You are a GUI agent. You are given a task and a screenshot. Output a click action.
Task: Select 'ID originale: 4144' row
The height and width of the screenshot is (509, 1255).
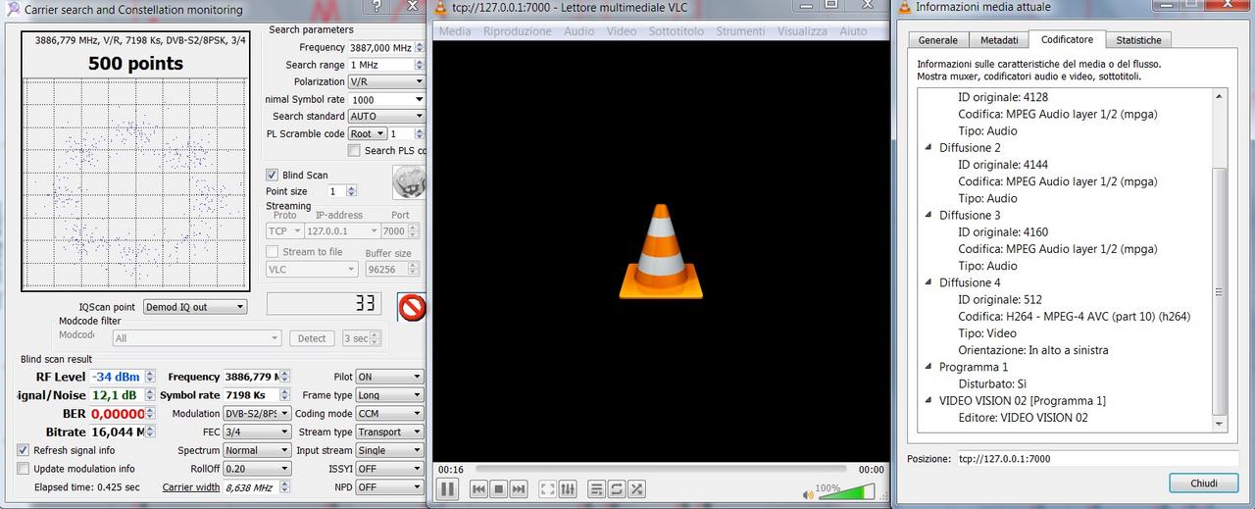point(1002,164)
